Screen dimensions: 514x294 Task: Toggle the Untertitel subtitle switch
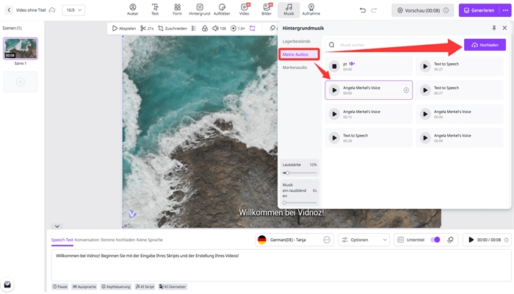pos(435,240)
